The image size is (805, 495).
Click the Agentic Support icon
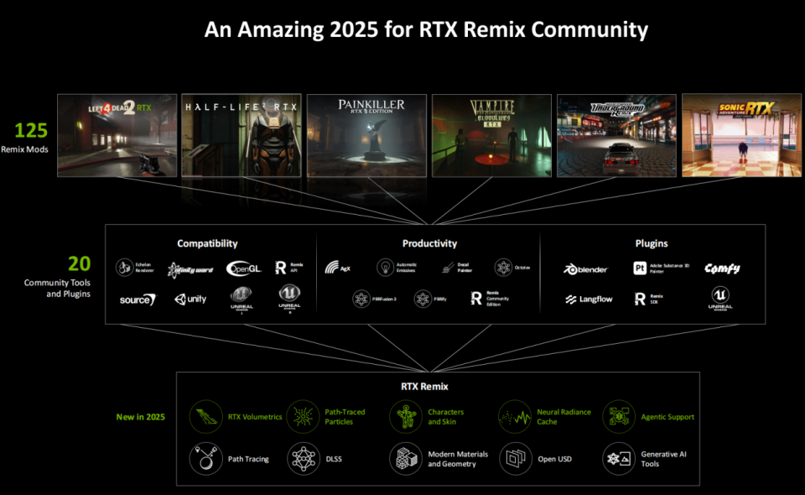[619, 417]
